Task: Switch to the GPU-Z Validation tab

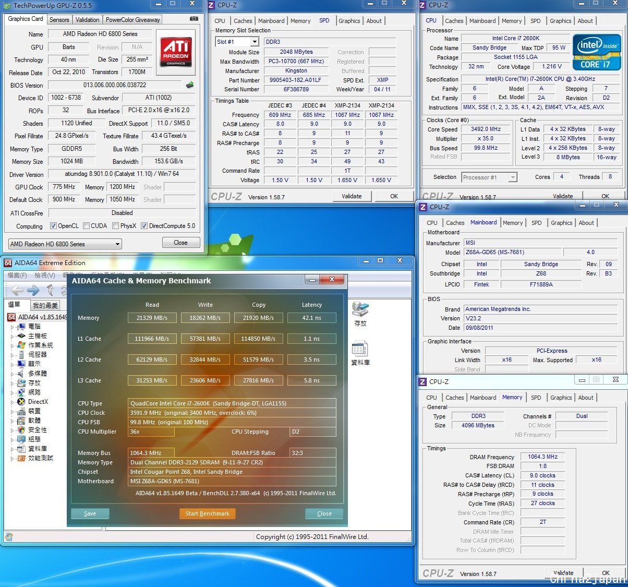Action: [x=87, y=20]
